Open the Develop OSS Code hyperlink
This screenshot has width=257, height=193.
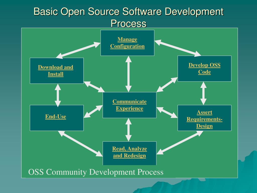coord(204,69)
